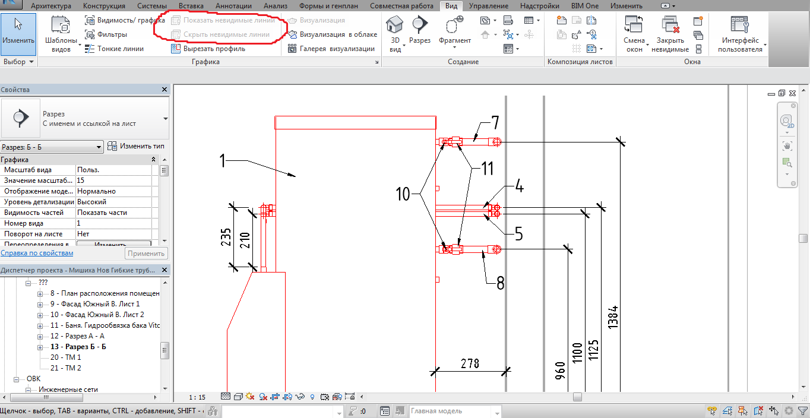Open Справка по свойствам link

point(36,253)
